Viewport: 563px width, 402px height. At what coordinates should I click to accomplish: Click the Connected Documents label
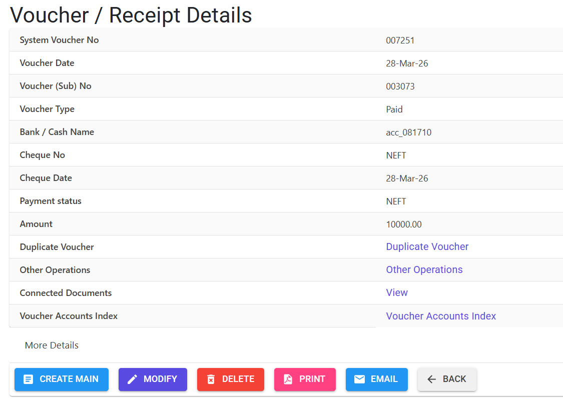tap(66, 293)
